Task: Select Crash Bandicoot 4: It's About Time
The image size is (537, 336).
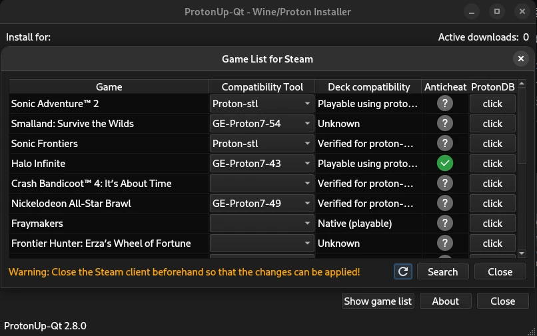Action: pos(91,184)
